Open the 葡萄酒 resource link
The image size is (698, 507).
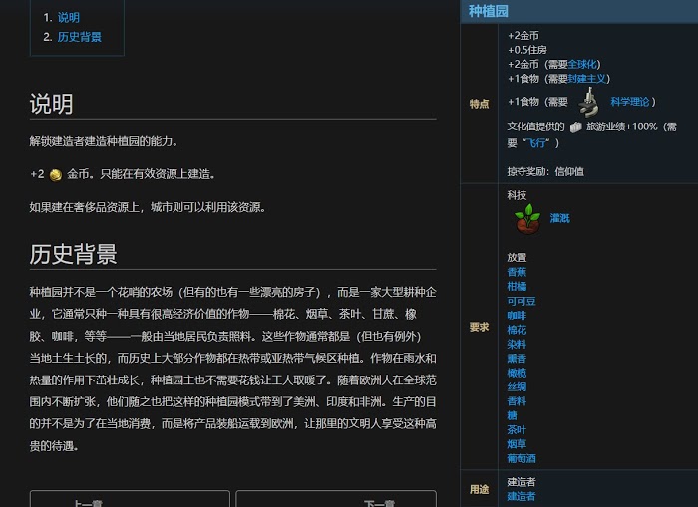522,458
